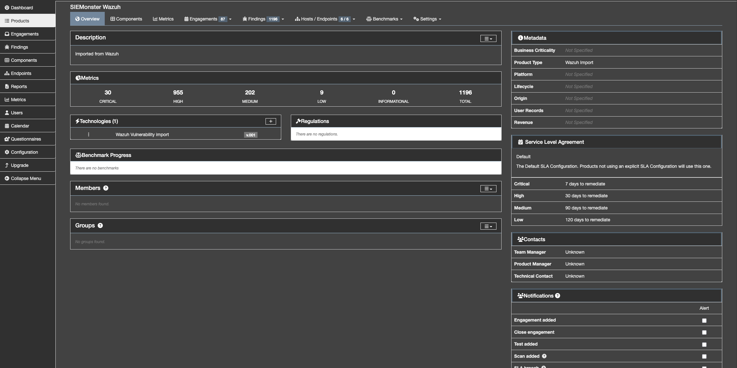The width and height of the screenshot is (737, 368).
Task: Select the Metrics tab
Action: pyautogui.click(x=163, y=19)
